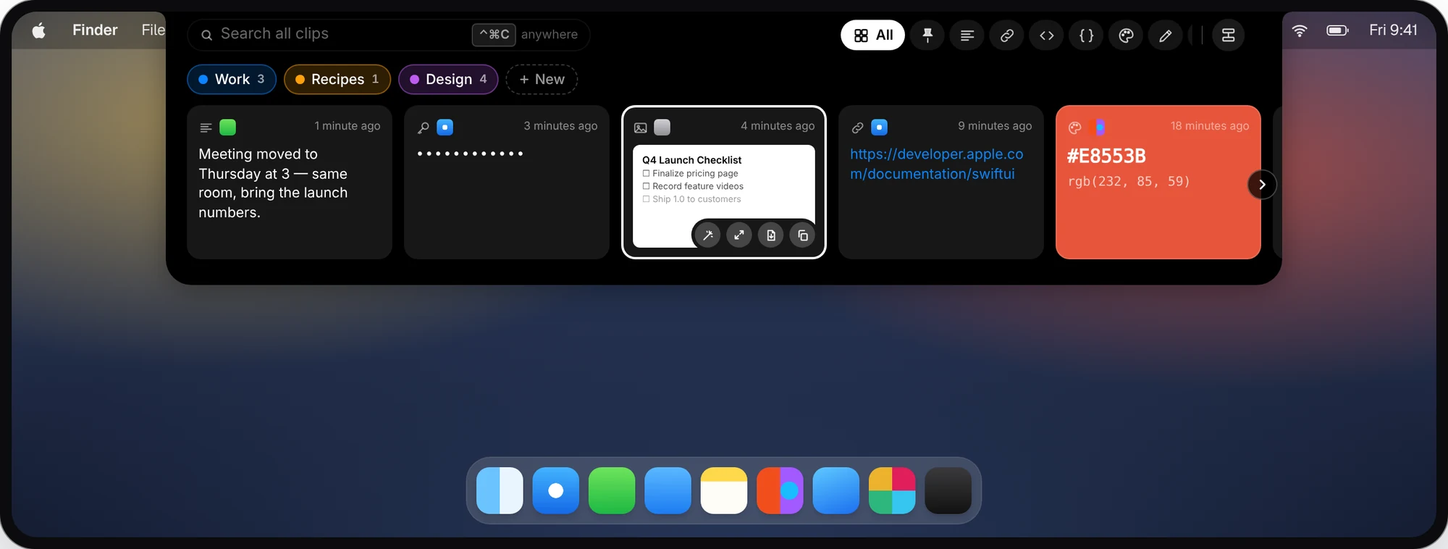Viewport: 1448px width, 549px height.
Task: Click the "3 minutes ago" timestamp
Action: click(x=561, y=126)
